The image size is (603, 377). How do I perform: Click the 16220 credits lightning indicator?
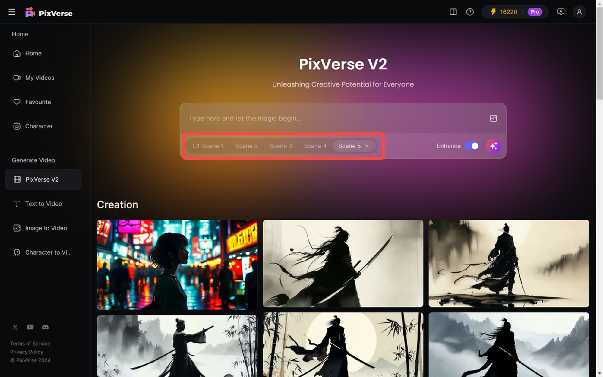pos(504,12)
